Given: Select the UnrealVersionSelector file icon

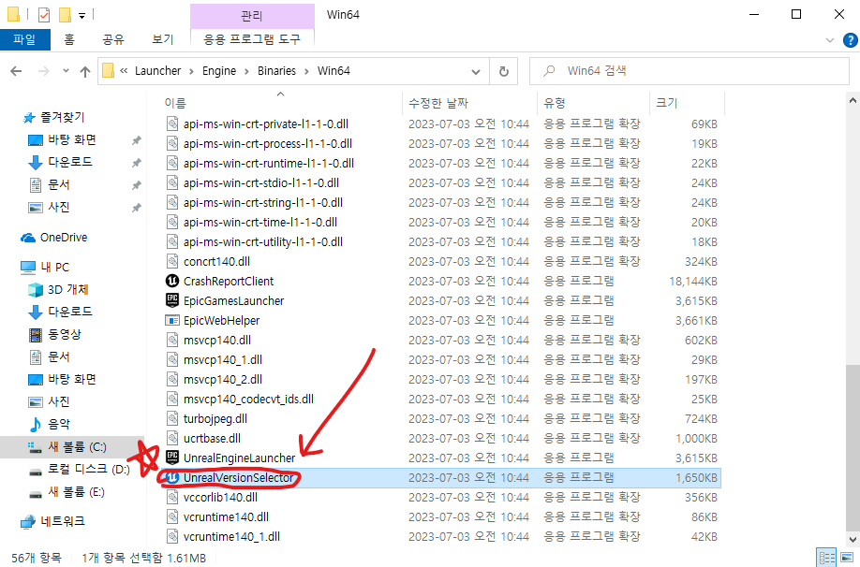Looking at the screenshot, I should 172,478.
